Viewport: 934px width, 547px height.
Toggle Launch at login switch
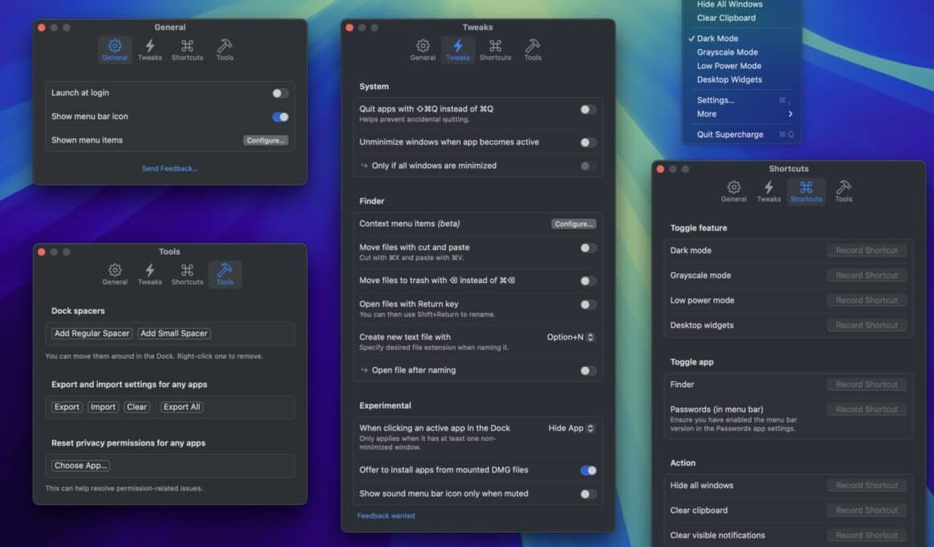(280, 93)
